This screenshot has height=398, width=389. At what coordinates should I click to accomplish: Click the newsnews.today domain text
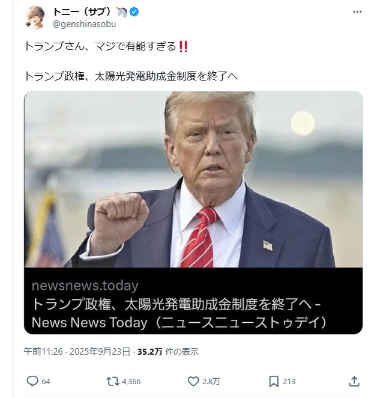tap(85, 286)
